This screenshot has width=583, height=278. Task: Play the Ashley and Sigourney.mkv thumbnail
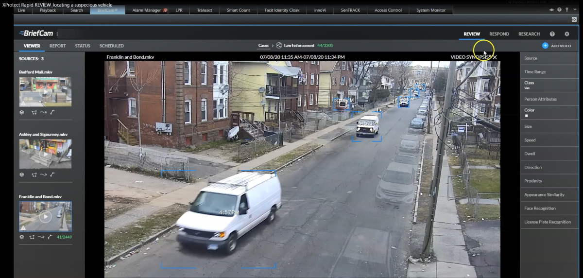(x=45, y=154)
